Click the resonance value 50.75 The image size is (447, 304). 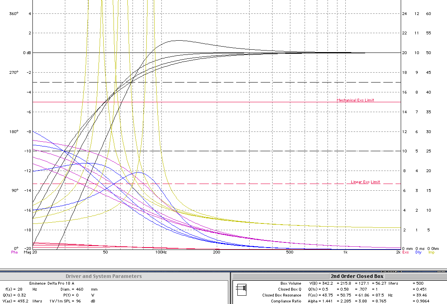click(346, 295)
